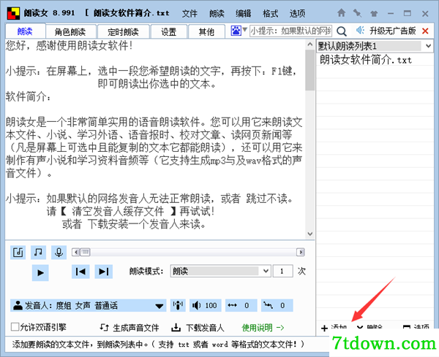Open the 默认朗读列表1 dropdown

point(375,46)
